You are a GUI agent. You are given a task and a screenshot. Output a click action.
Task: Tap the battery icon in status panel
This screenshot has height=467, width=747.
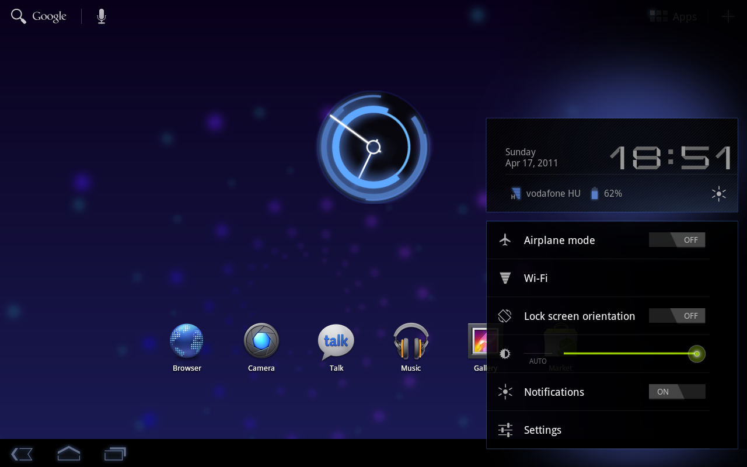[595, 193]
